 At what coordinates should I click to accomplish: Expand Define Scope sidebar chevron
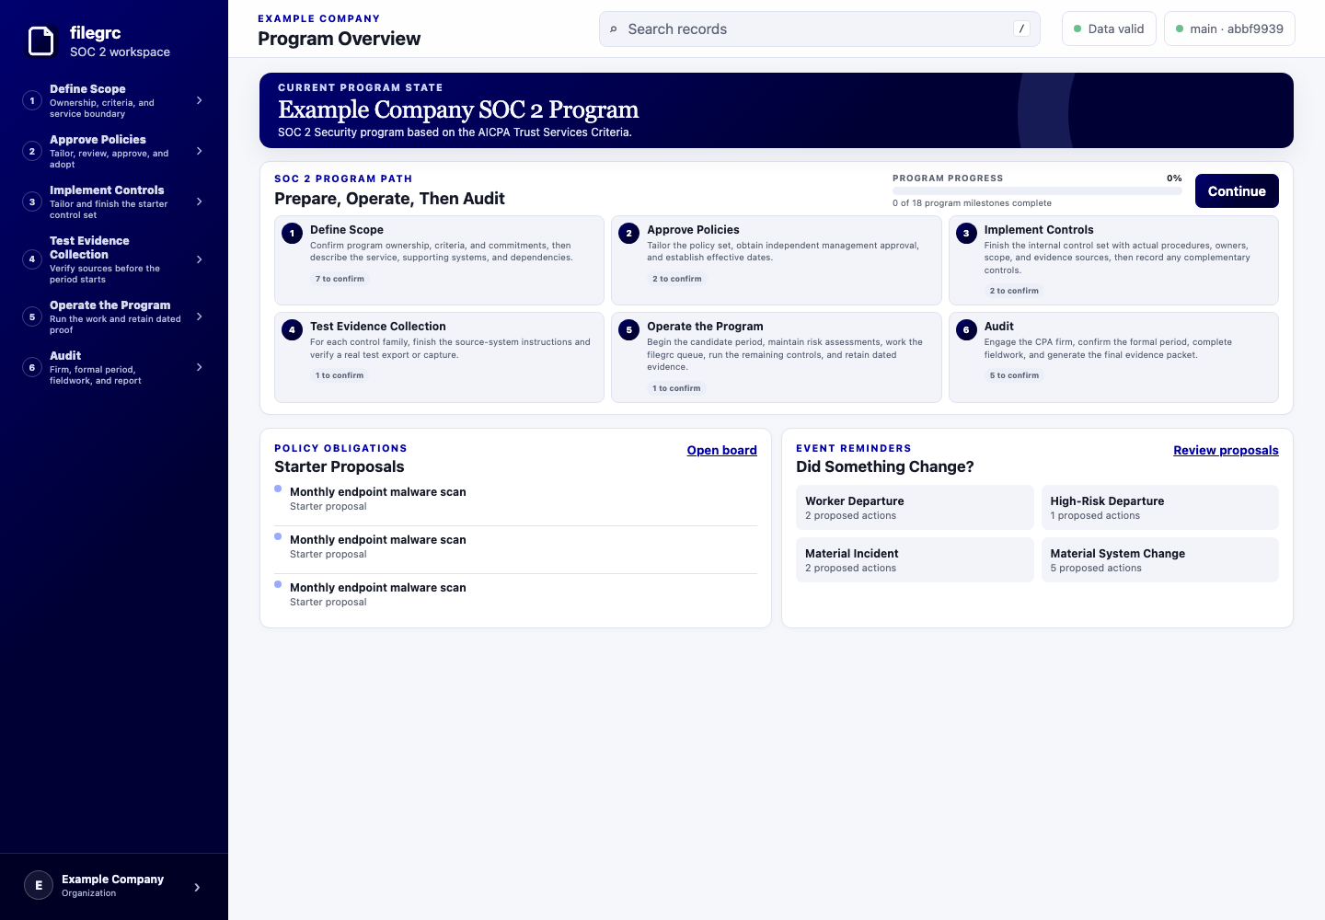click(200, 100)
